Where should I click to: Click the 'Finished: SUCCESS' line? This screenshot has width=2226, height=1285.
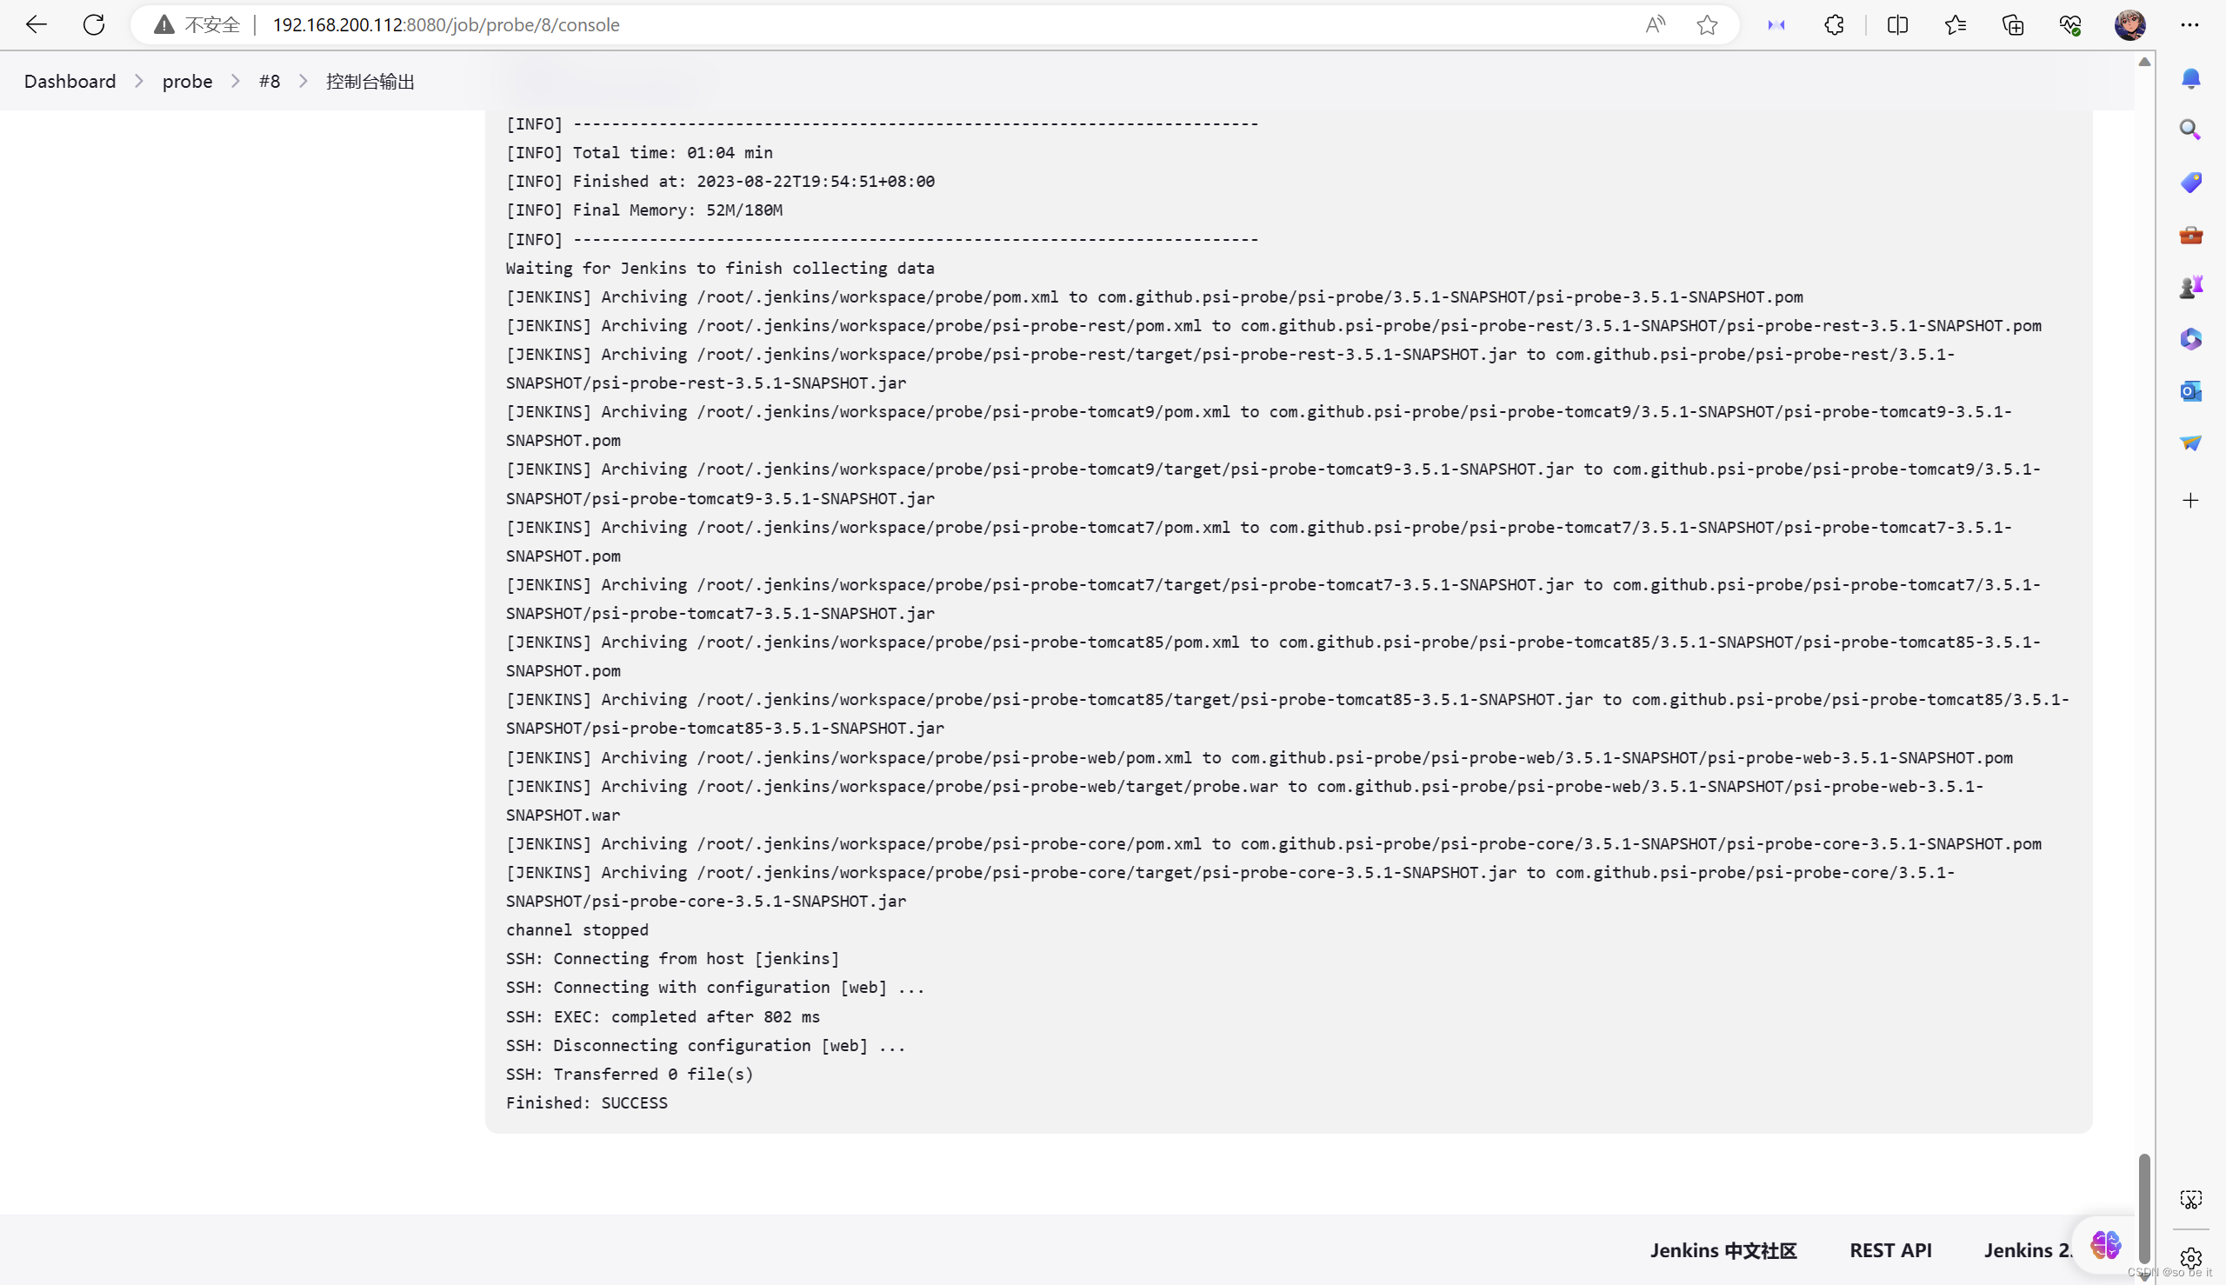click(x=587, y=1102)
